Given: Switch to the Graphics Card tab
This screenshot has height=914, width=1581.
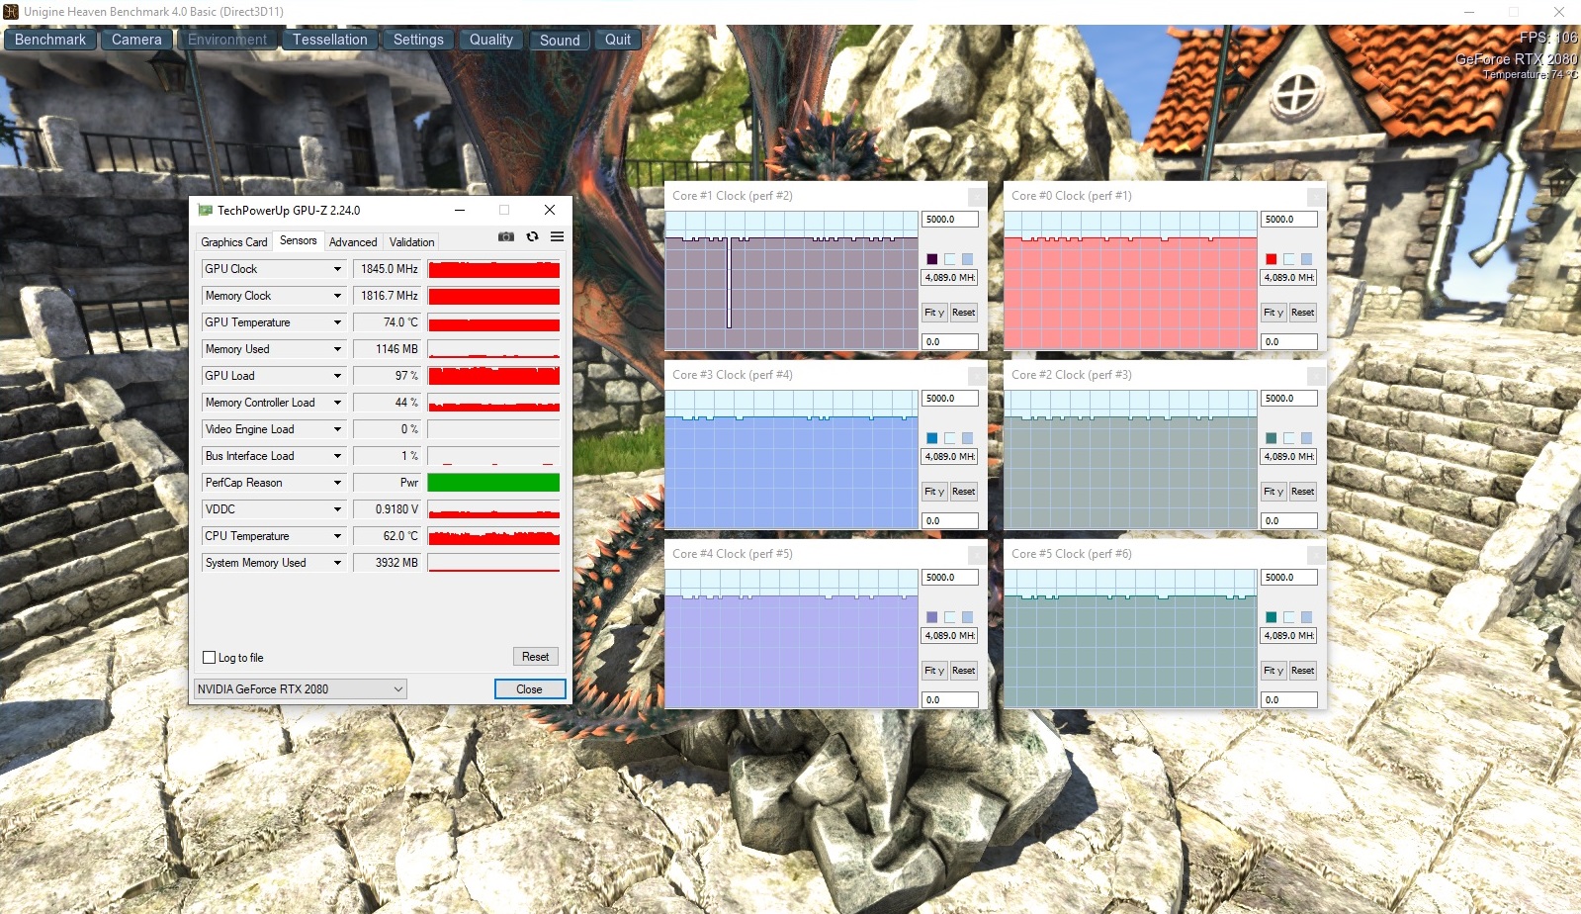Looking at the screenshot, I should pyautogui.click(x=234, y=242).
